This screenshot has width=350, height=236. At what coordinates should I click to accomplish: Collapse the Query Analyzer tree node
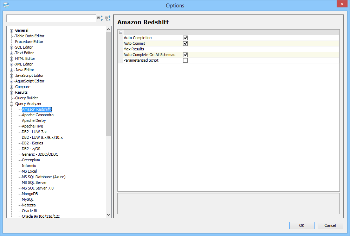(11, 104)
